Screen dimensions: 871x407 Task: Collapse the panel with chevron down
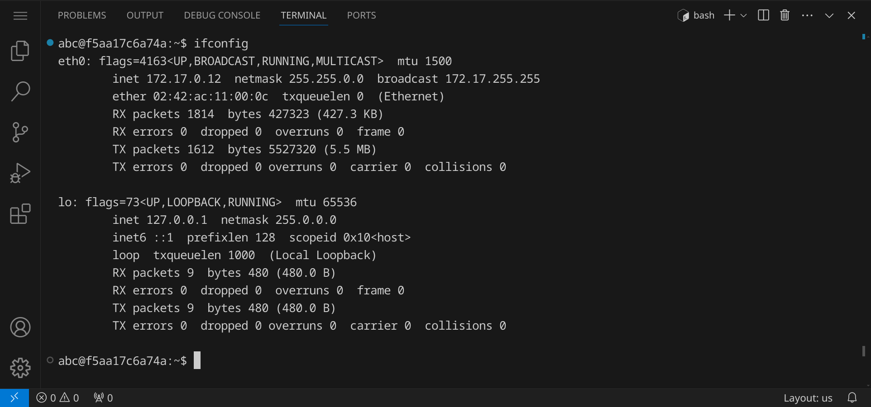pyautogui.click(x=829, y=15)
